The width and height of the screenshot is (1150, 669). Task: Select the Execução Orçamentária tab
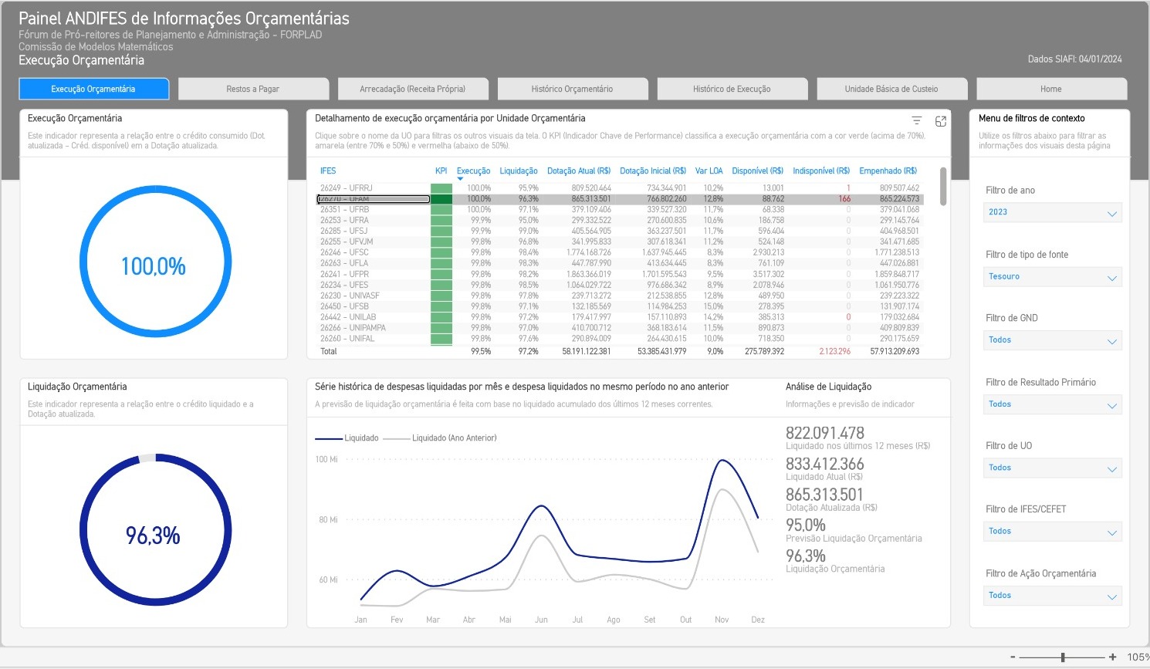[x=93, y=89]
